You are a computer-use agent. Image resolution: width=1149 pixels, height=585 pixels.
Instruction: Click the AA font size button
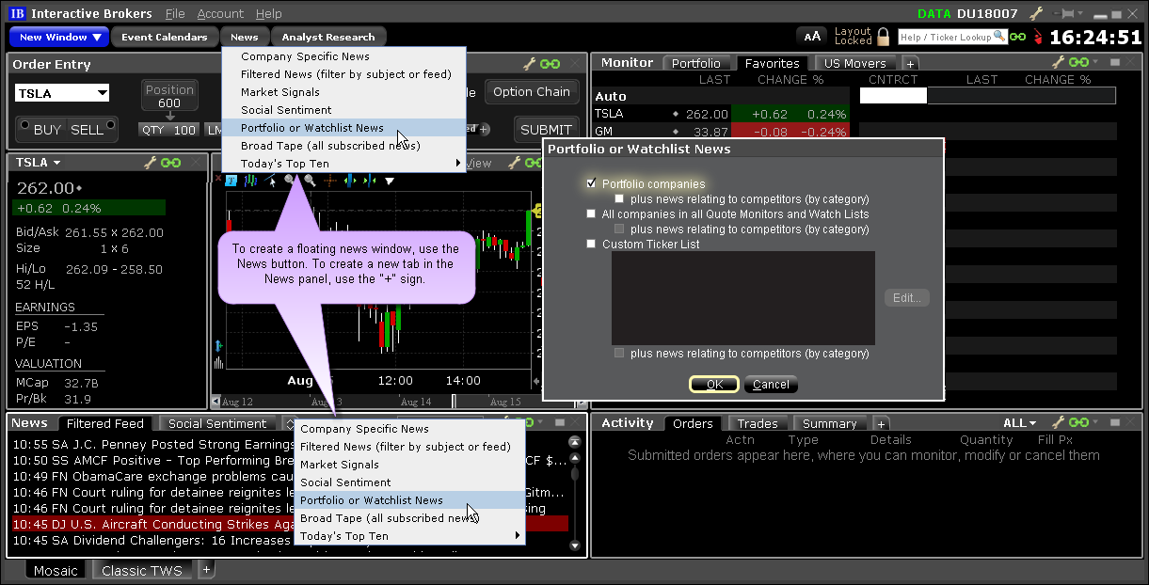coord(813,37)
